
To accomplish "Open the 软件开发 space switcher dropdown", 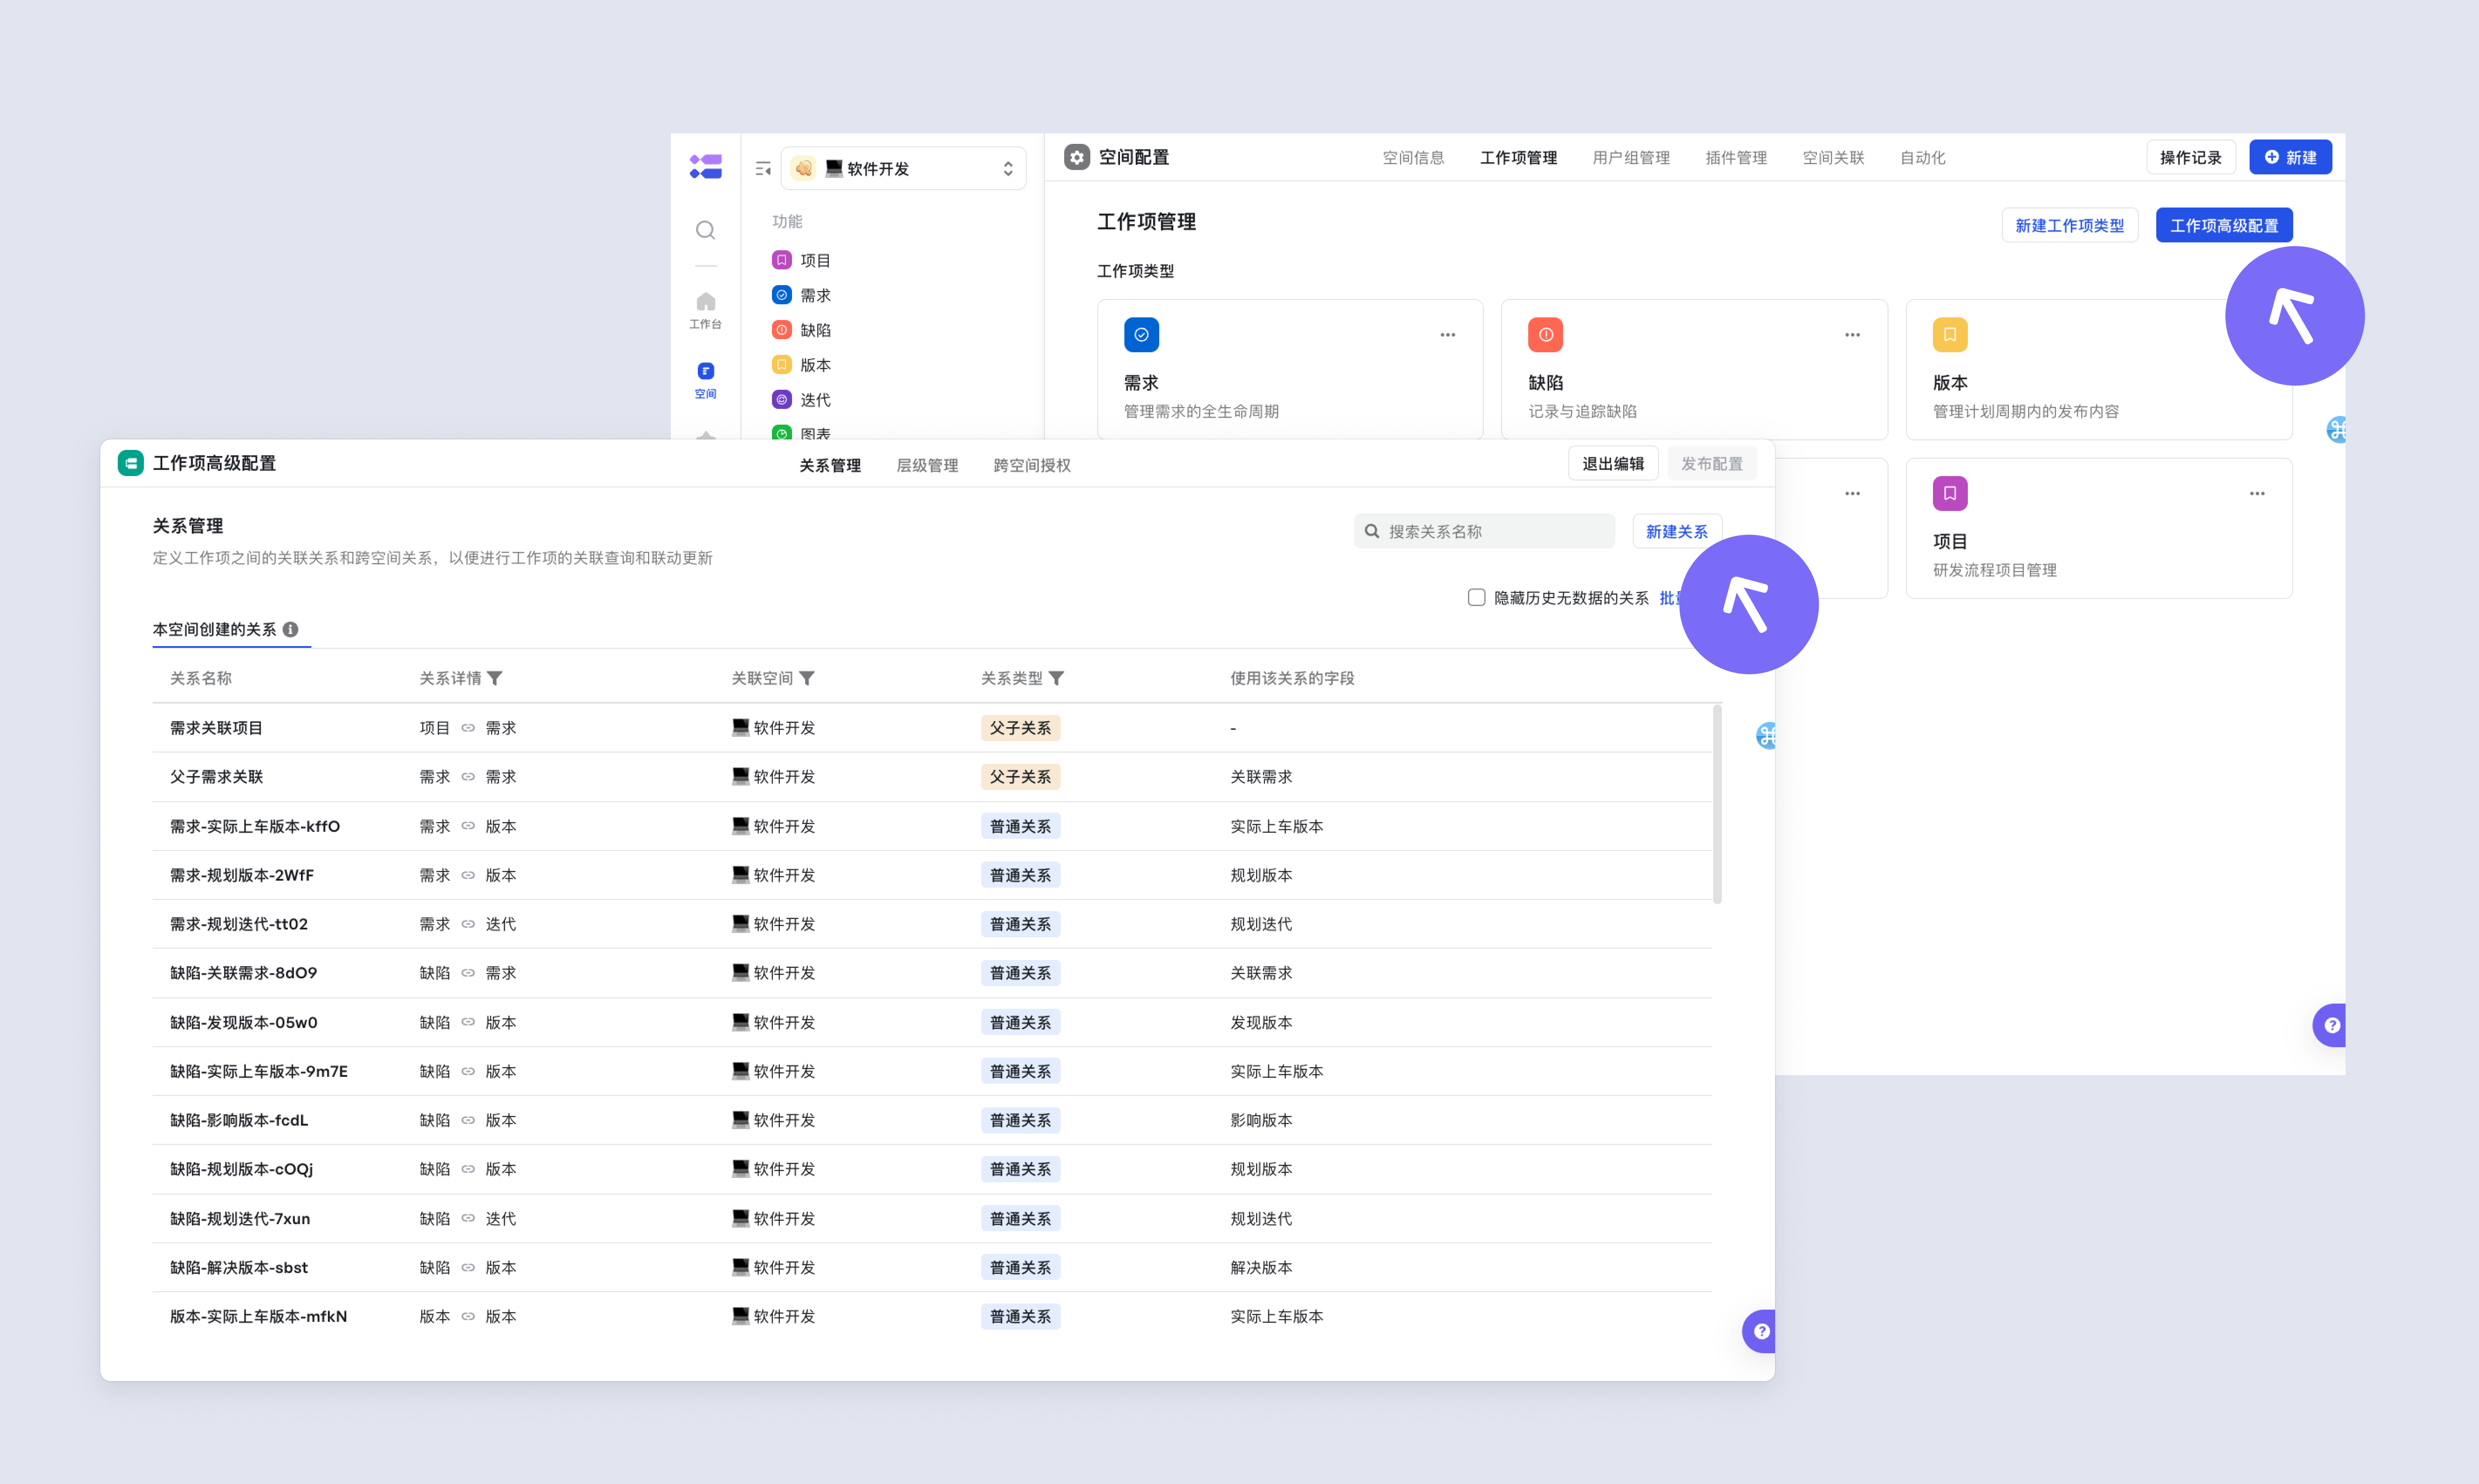I will pos(903,168).
